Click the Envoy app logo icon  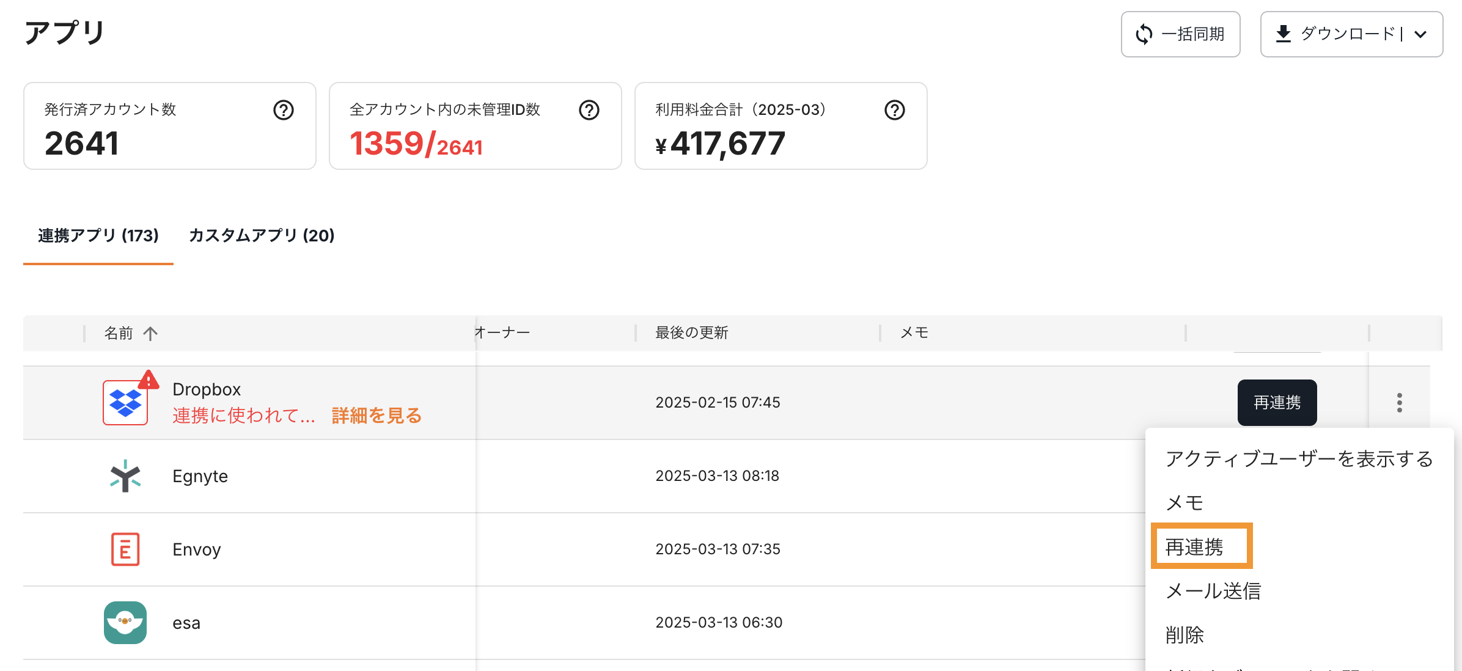(125, 549)
